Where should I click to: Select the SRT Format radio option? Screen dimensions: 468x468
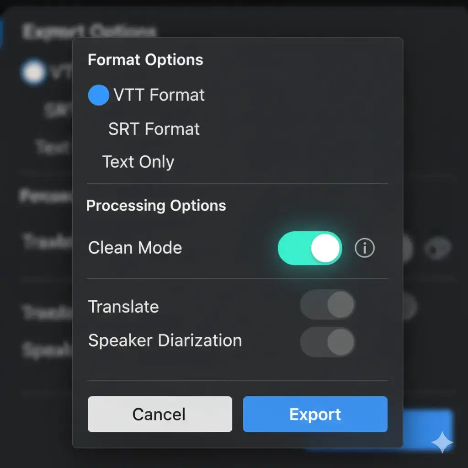[x=154, y=129]
